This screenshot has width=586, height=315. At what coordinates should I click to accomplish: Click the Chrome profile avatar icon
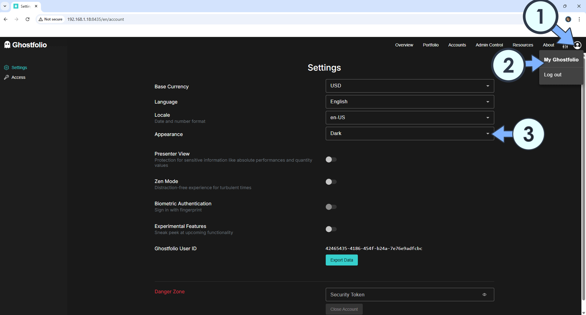[568, 19]
